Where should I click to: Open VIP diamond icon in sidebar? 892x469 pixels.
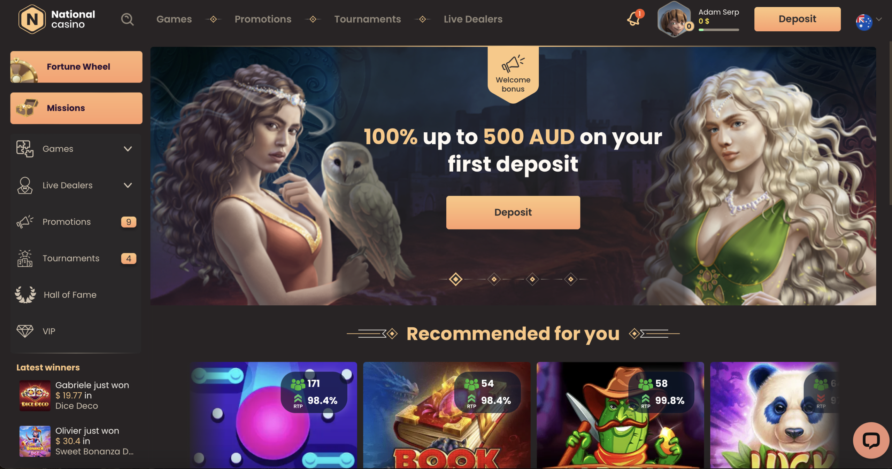point(25,331)
